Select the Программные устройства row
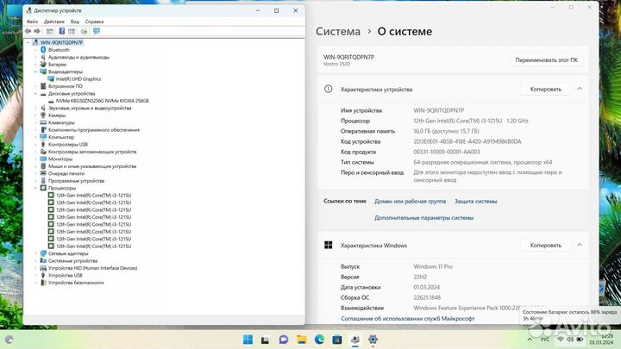 click(x=76, y=181)
